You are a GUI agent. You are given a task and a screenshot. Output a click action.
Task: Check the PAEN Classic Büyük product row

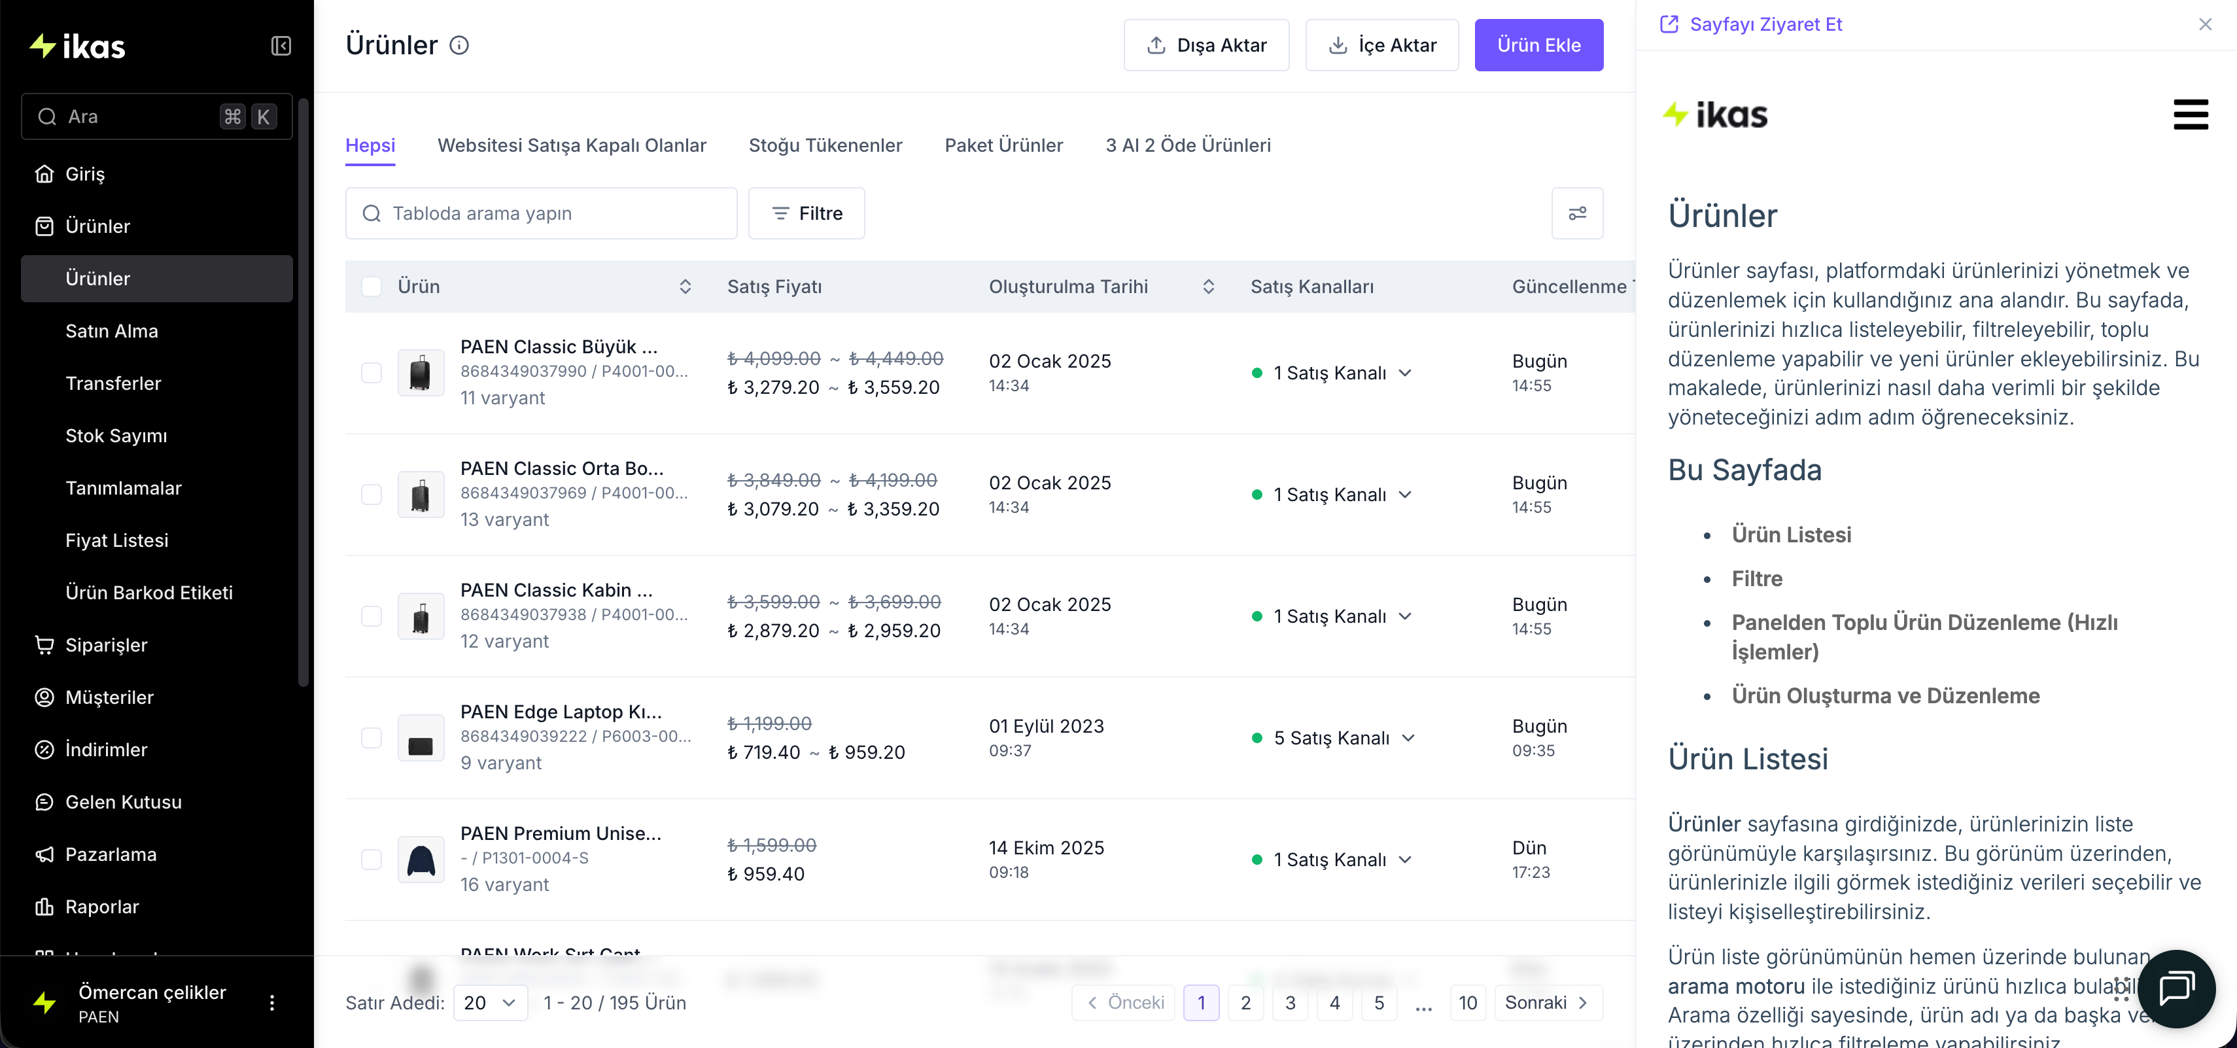[372, 374]
